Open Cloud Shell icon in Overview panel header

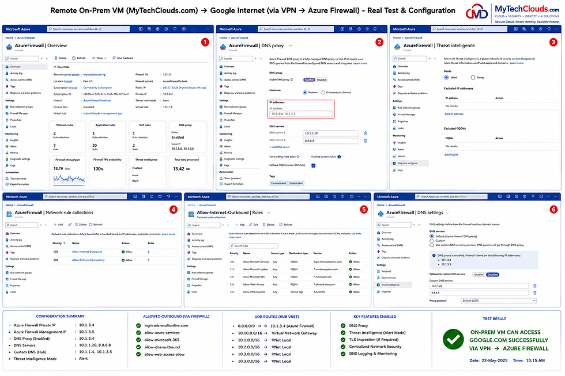pos(141,29)
